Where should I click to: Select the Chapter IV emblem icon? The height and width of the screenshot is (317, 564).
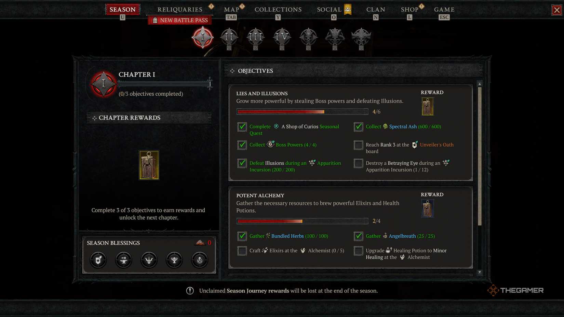coord(282,37)
